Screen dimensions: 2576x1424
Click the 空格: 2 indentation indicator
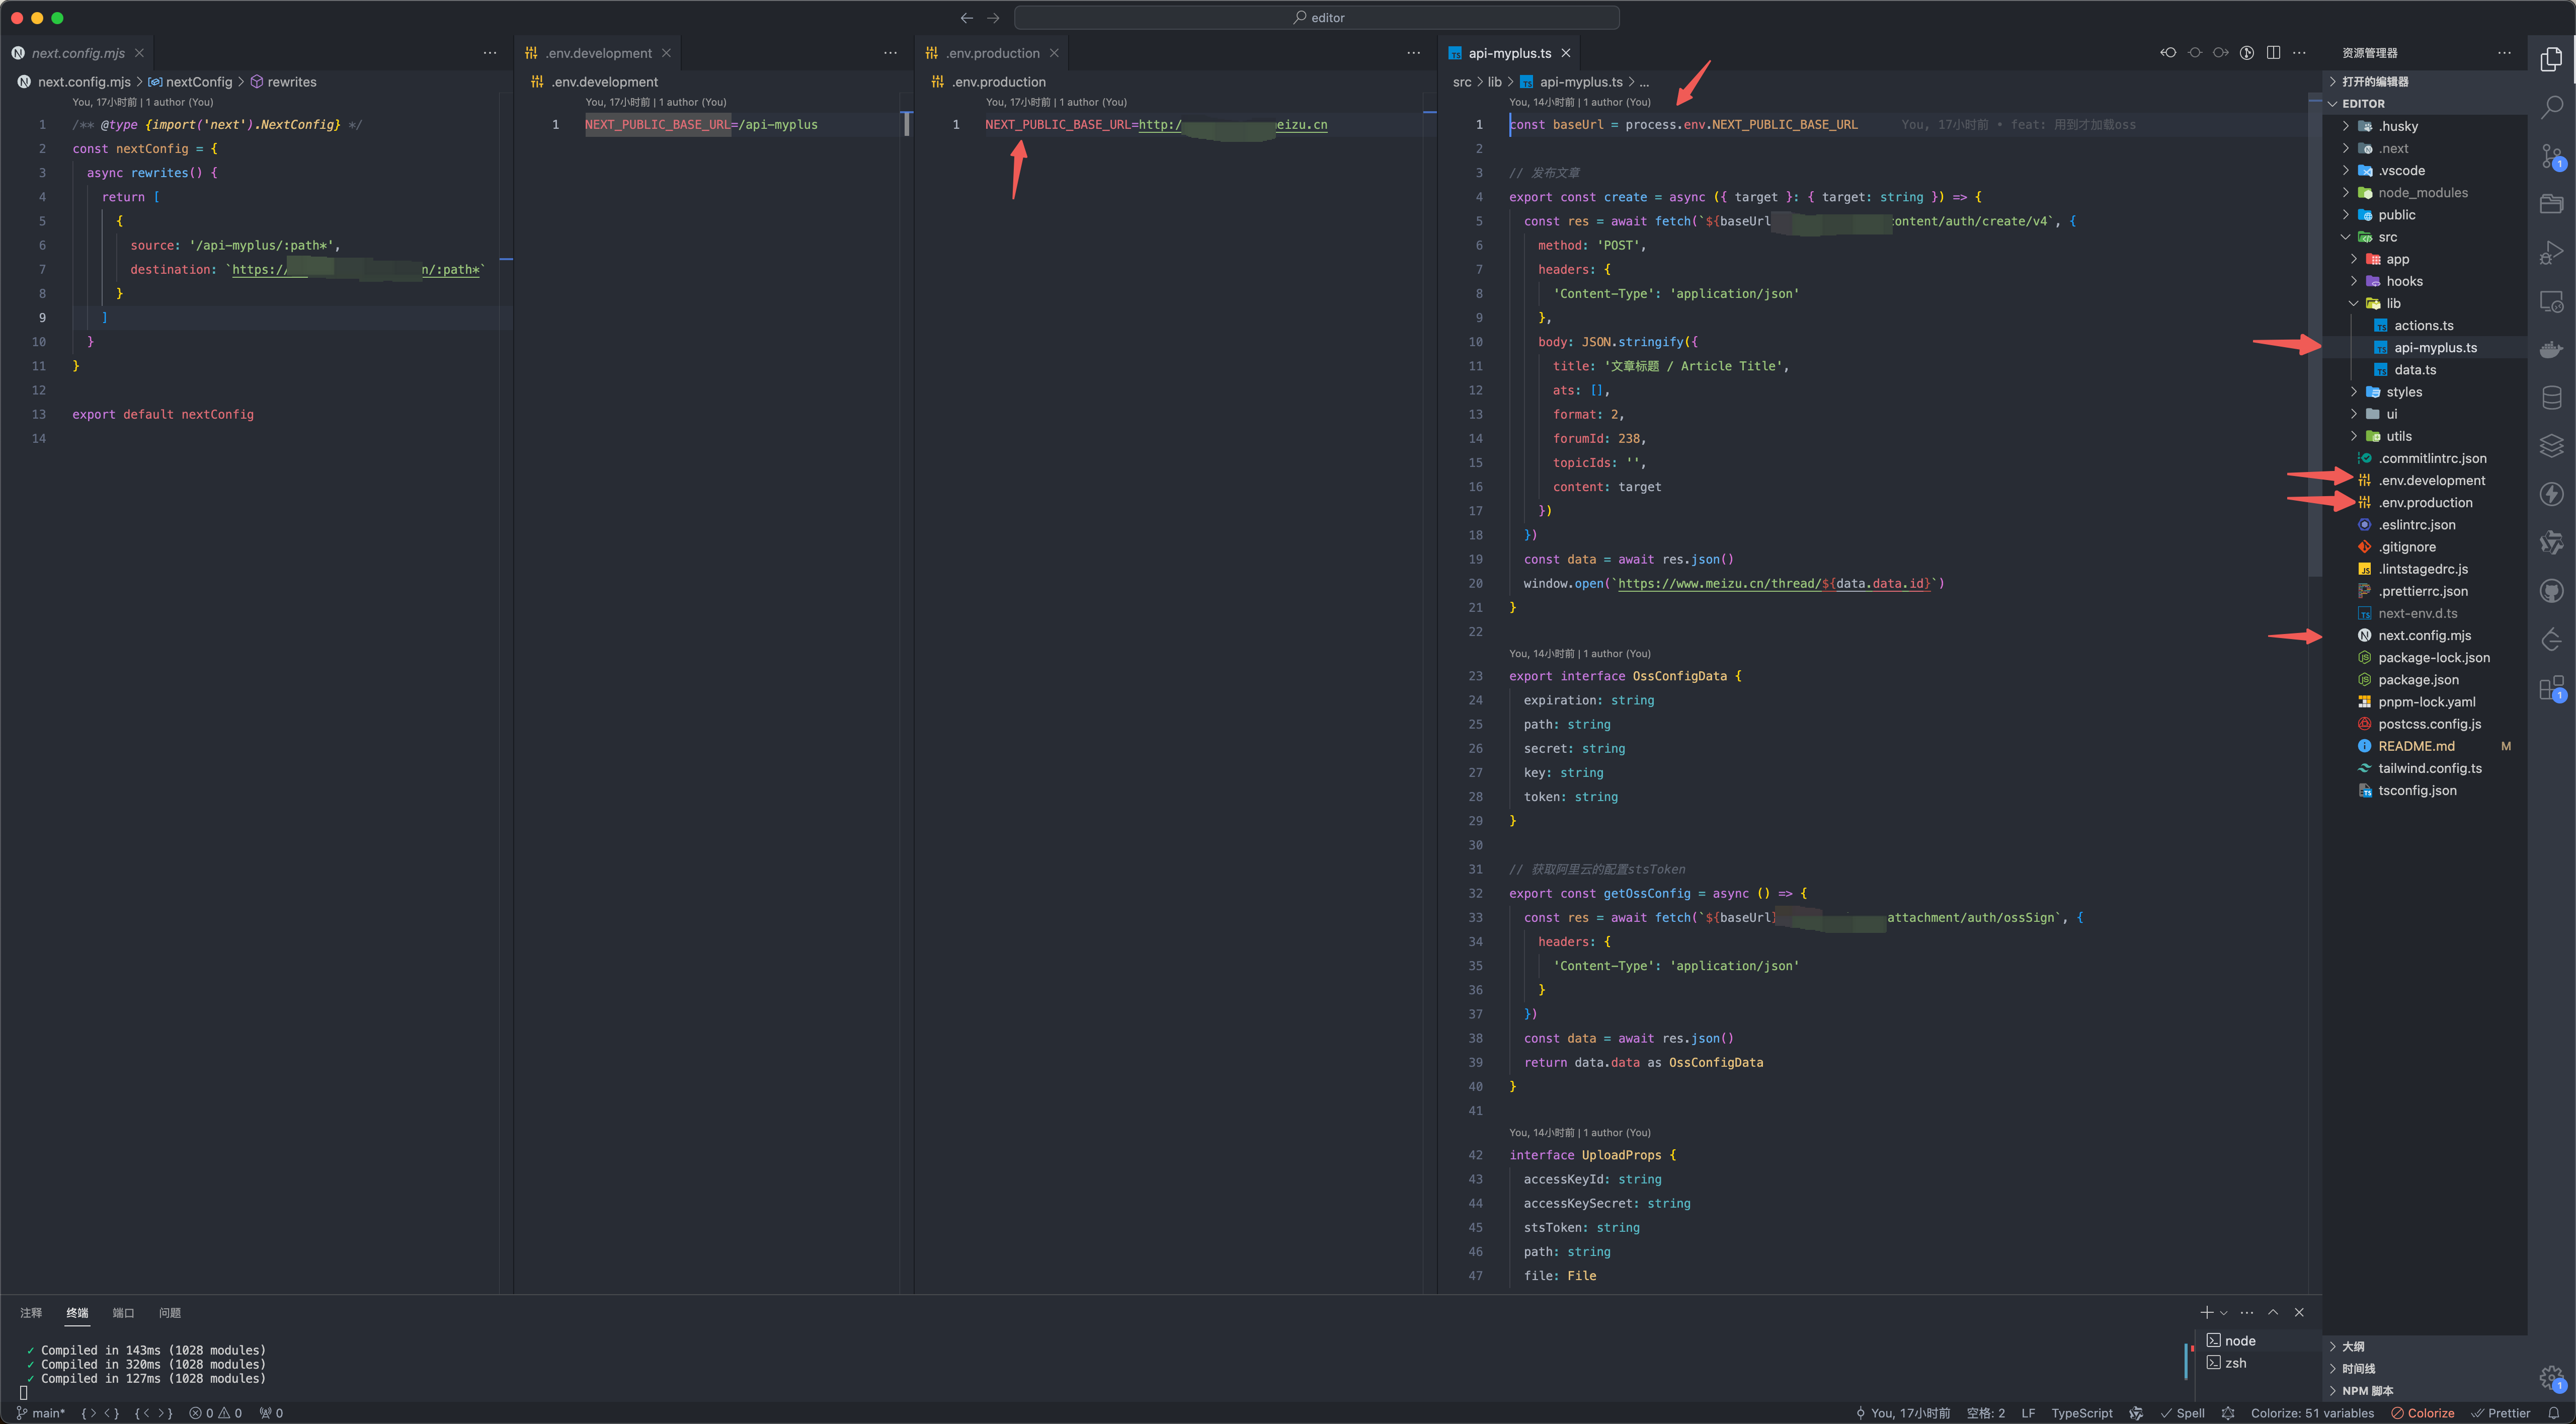tap(1986, 1413)
